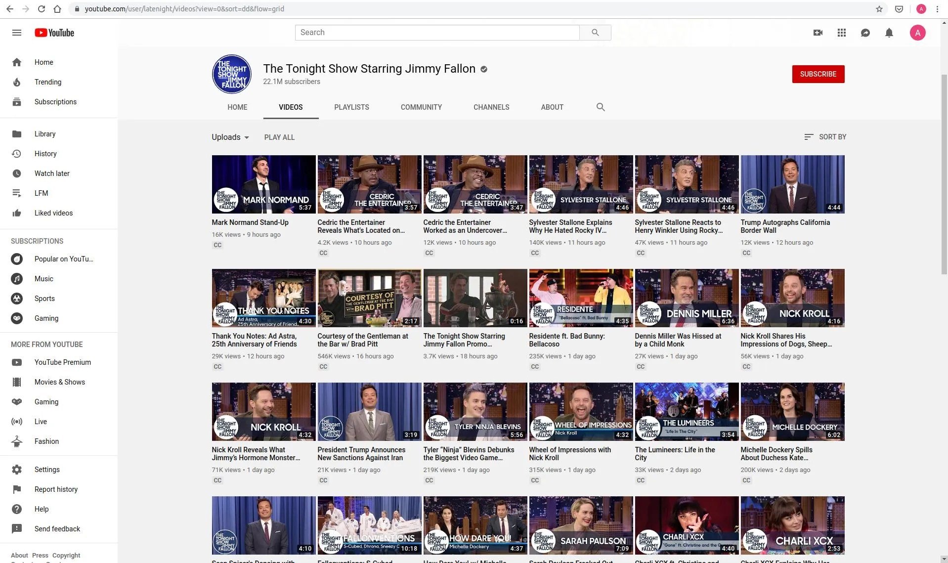
Task: Click the Library folder icon
Action: 17,134
